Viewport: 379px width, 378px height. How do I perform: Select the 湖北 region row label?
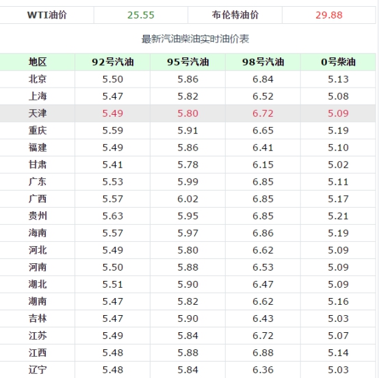37,284
